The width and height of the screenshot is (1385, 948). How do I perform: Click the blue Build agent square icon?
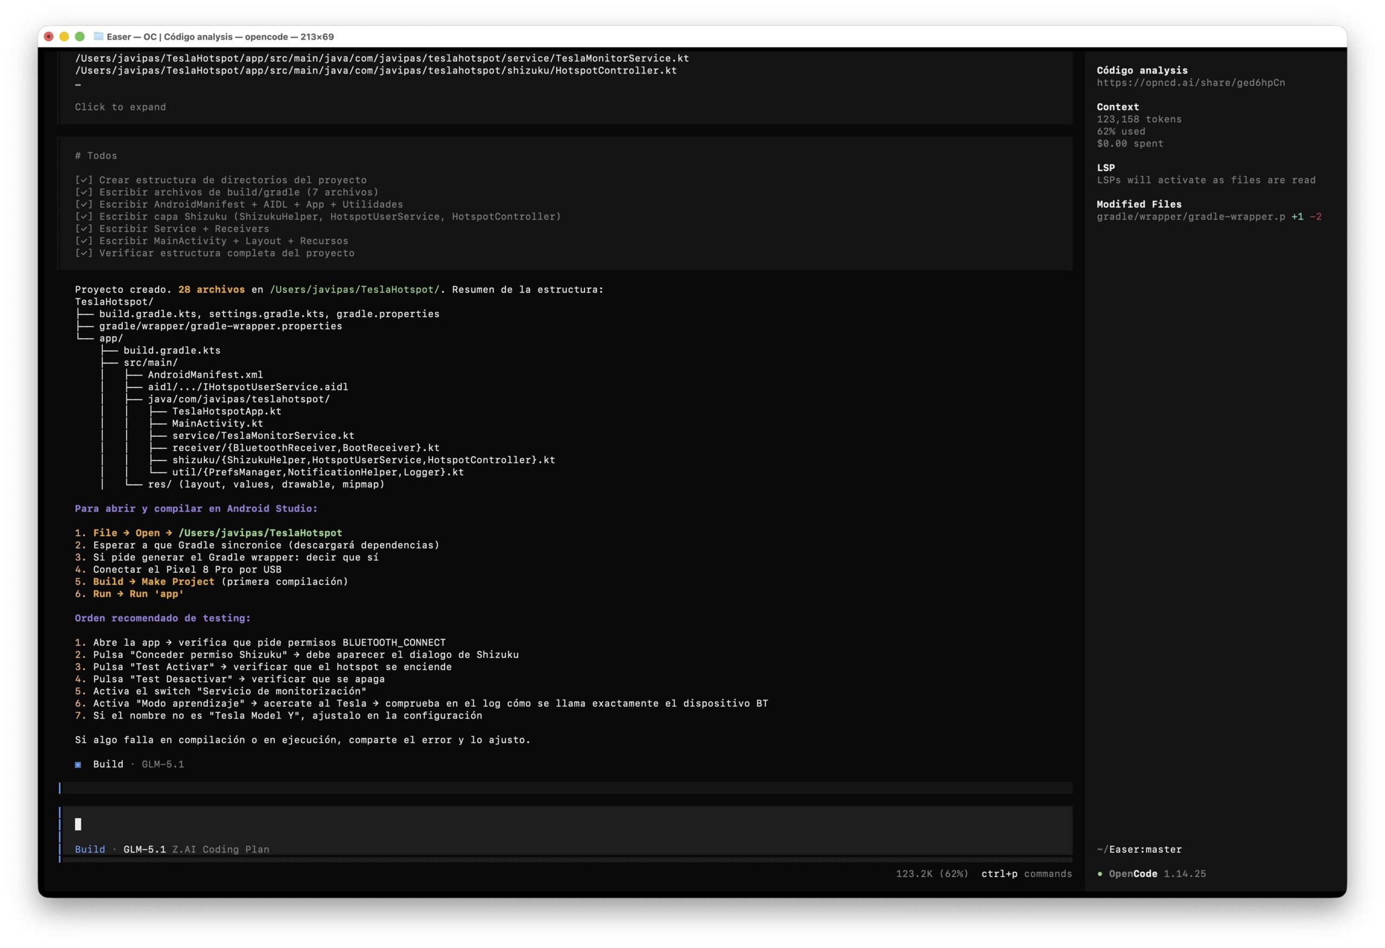[78, 765]
